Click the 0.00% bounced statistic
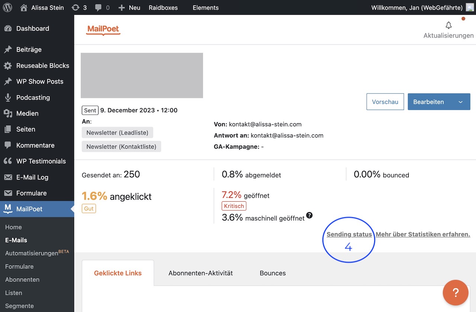 (x=382, y=175)
